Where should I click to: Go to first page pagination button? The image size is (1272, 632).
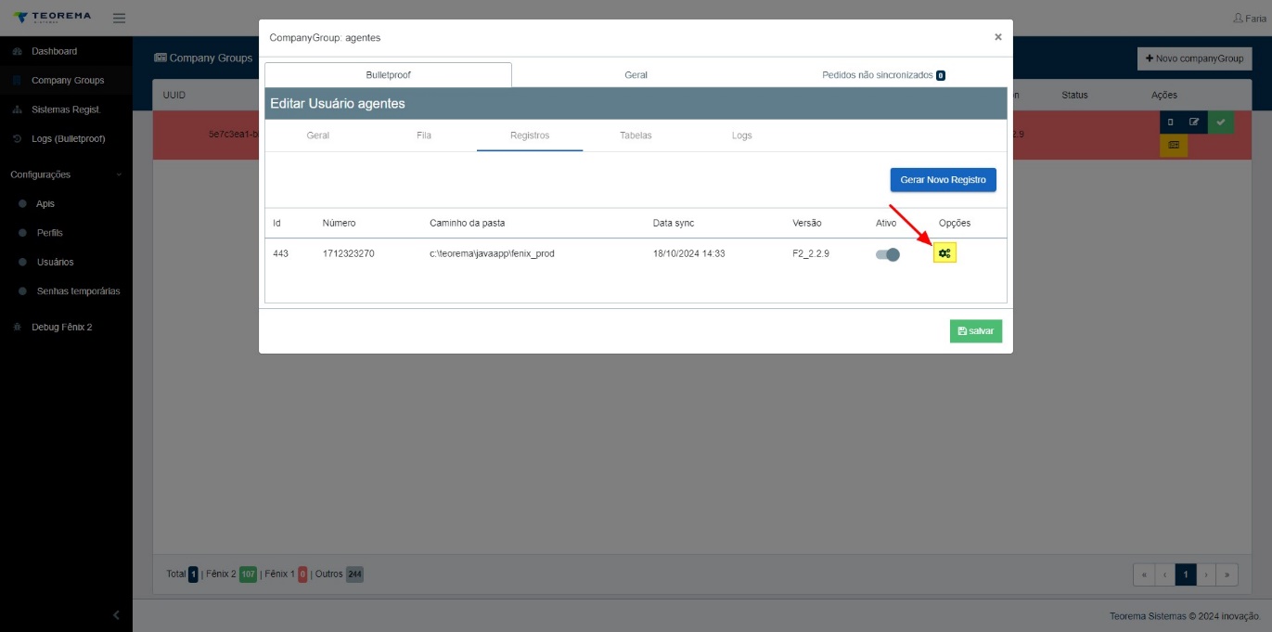pyautogui.click(x=1144, y=574)
